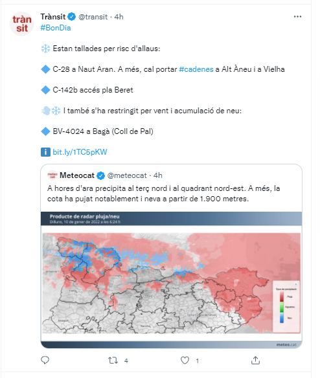
Task: Open the share upload icon
Action: tap(255, 360)
